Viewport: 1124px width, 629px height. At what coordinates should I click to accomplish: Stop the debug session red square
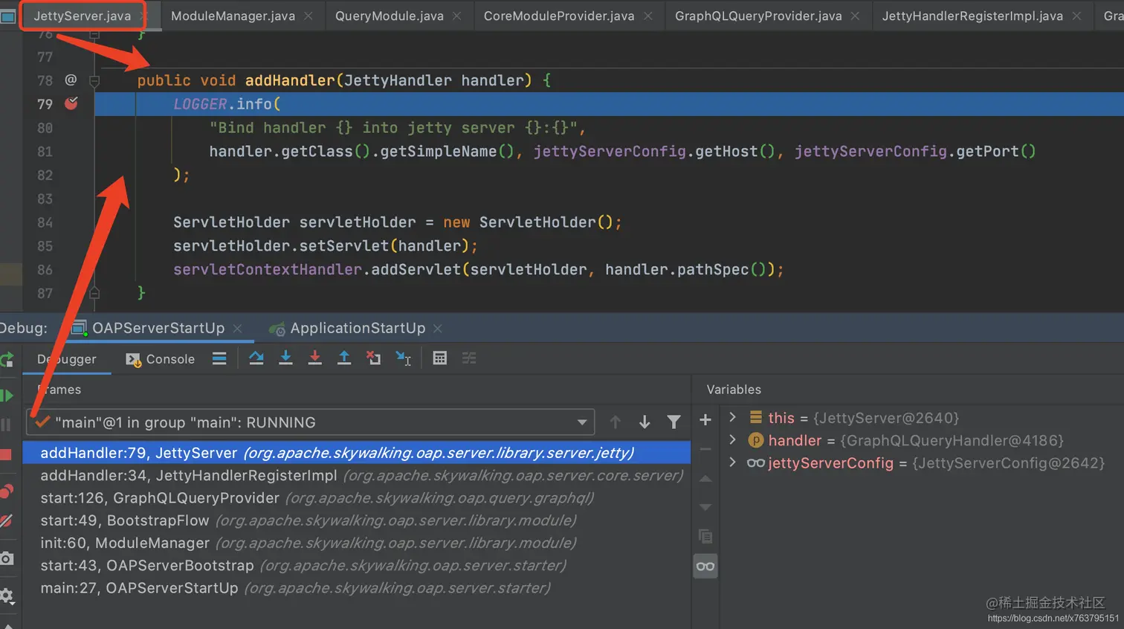coord(6,454)
